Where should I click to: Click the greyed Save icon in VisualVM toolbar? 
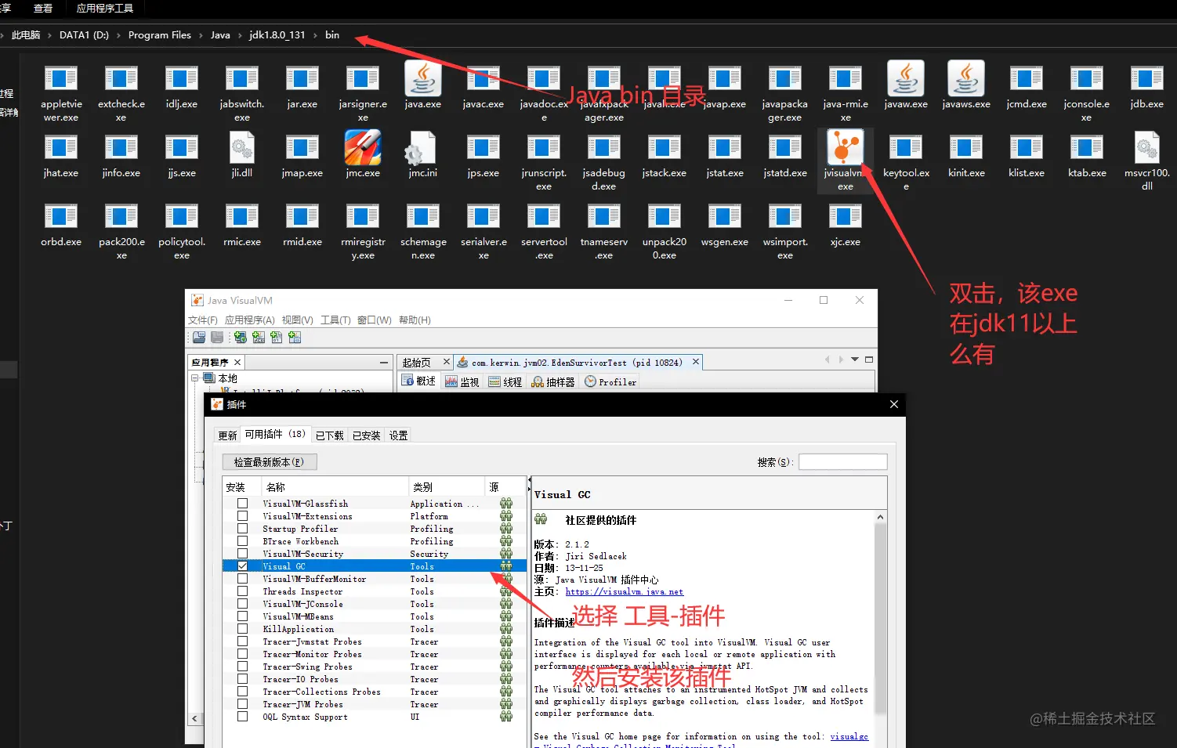[x=217, y=338]
